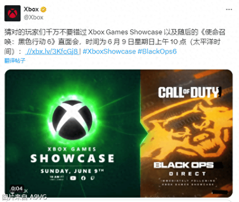Click the 0:04 video duration badge
This screenshot has height=202, width=239.
[x=17, y=189]
